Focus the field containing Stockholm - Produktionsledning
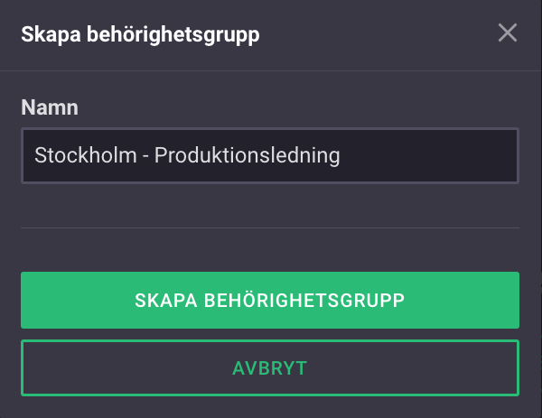 click(269, 155)
